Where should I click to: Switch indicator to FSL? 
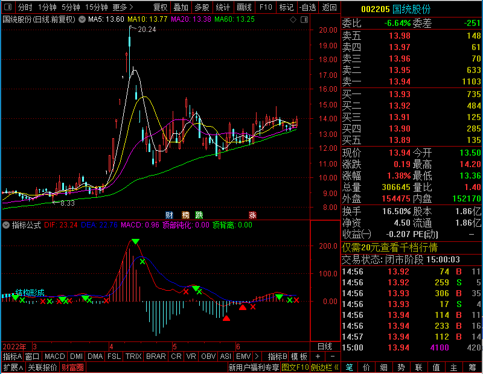click(x=114, y=357)
